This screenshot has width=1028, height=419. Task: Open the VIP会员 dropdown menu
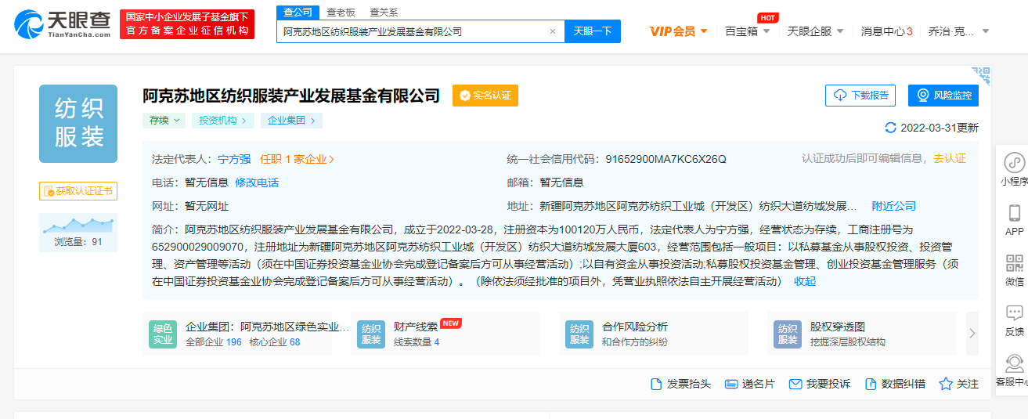coord(678,31)
